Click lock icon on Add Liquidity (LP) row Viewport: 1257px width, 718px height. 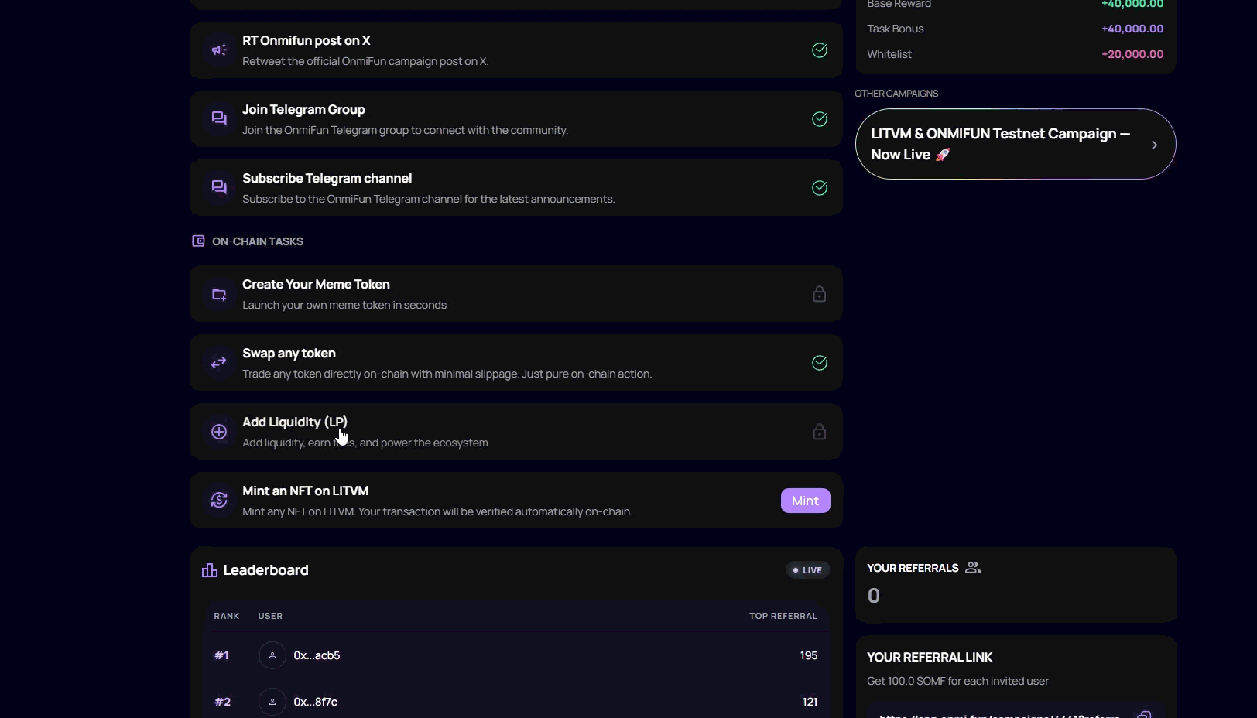[x=819, y=432]
